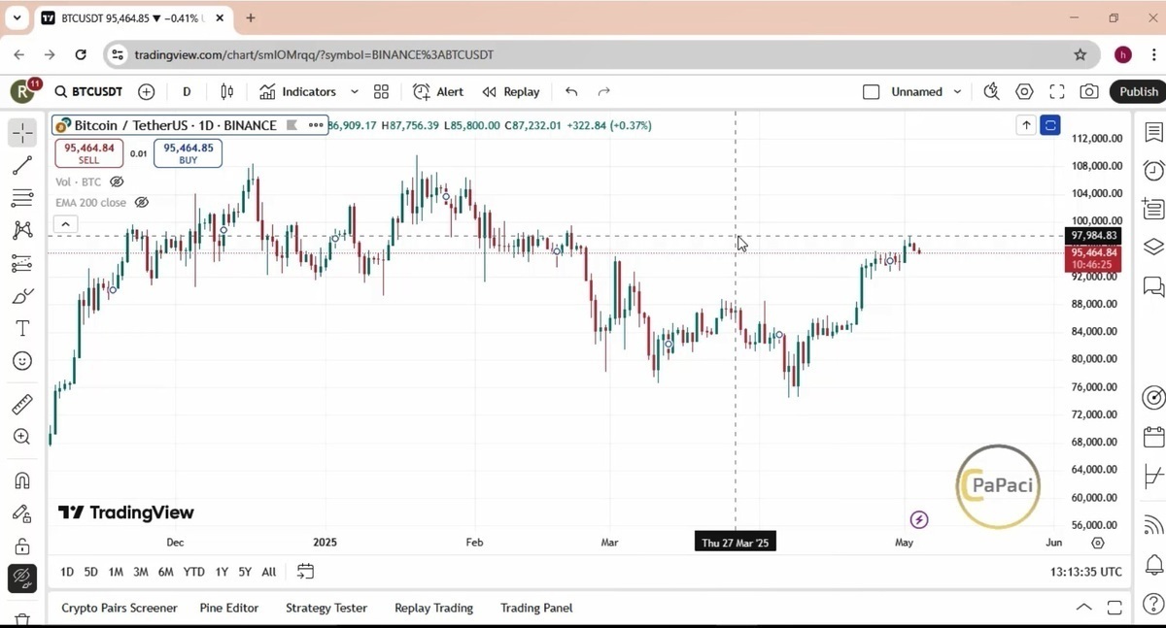The height and width of the screenshot is (628, 1166).
Task: Open the emoji icons tool
Action: [x=22, y=361]
